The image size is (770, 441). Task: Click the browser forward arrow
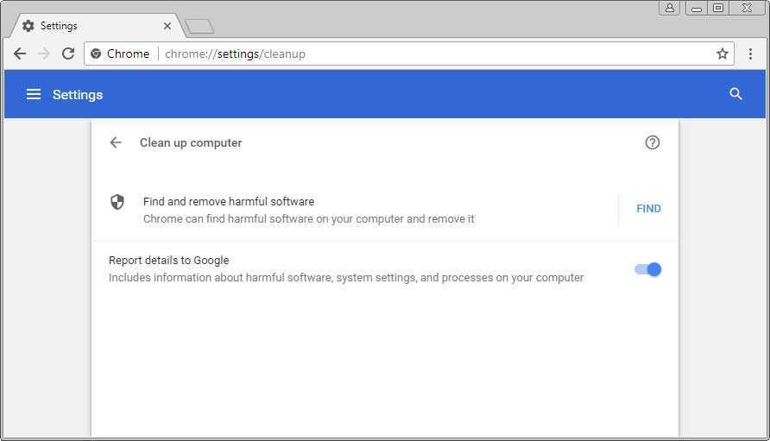(44, 54)
